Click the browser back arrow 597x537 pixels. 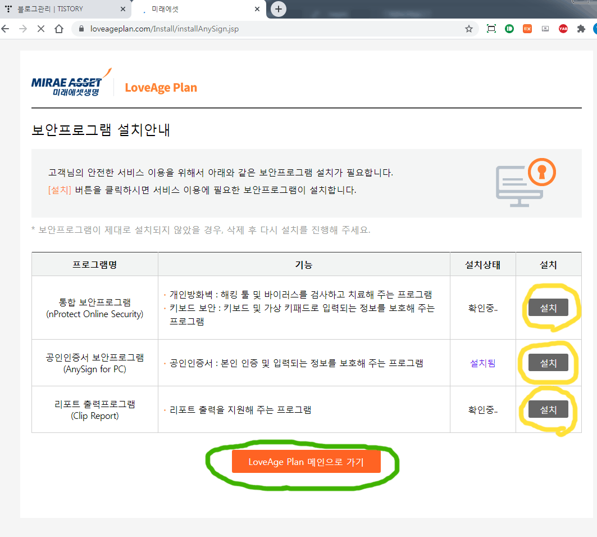click(x=5, y=29)
